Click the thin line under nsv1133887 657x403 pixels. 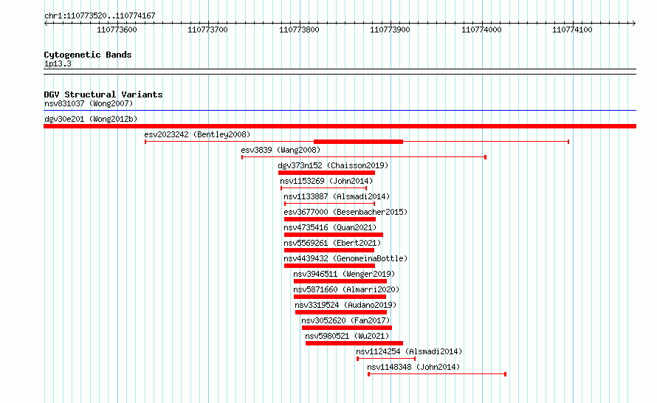[x=329, y=204]
